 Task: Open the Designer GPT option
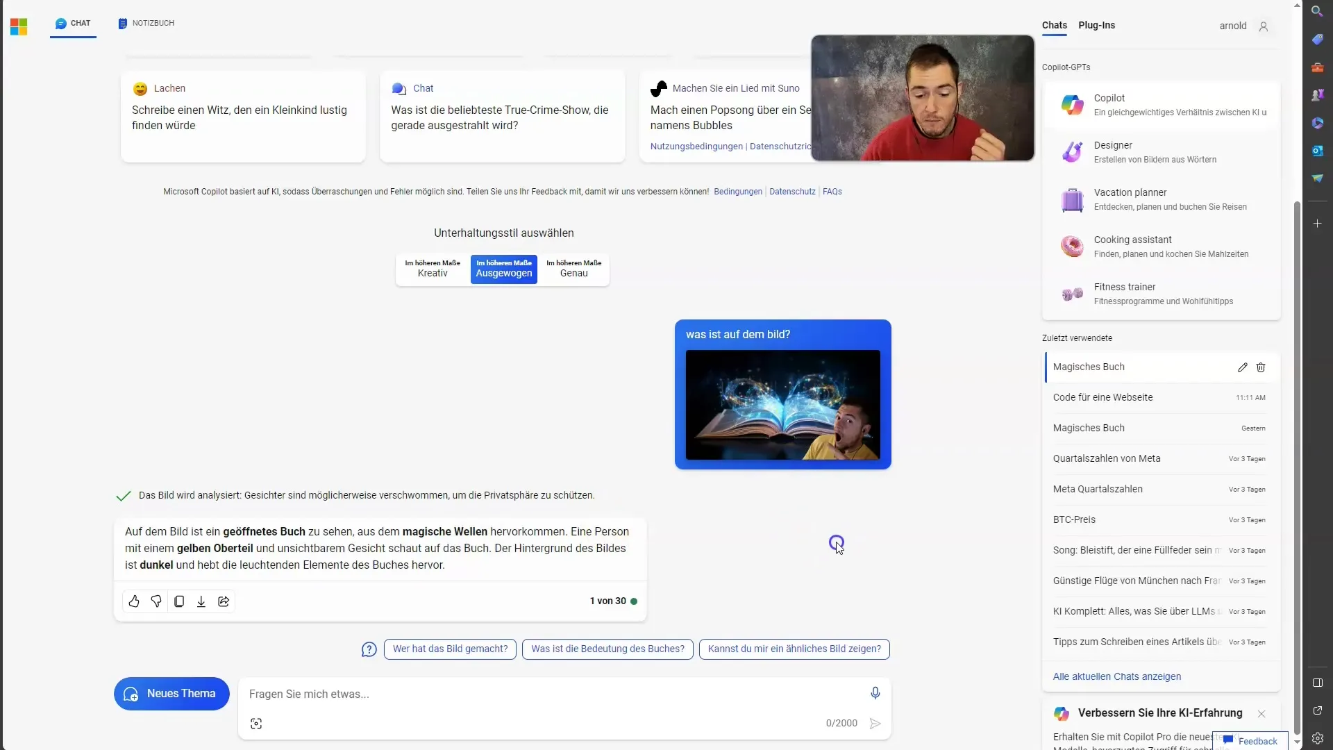1158,151
